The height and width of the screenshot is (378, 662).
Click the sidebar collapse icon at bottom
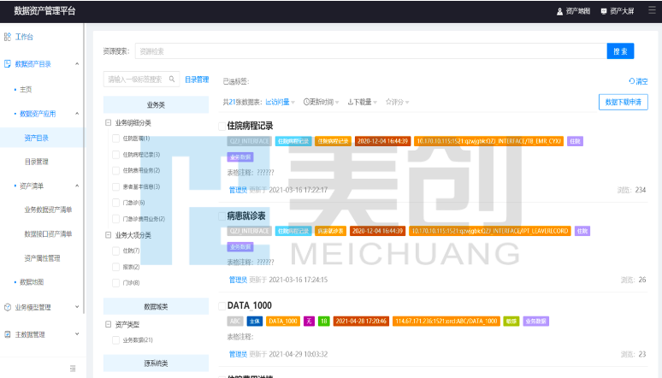[x=73, y=369]
